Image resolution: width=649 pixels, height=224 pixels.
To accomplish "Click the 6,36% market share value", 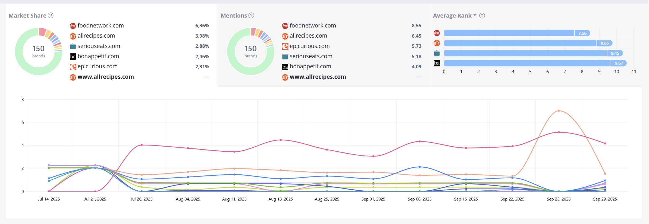I will 202,26.
